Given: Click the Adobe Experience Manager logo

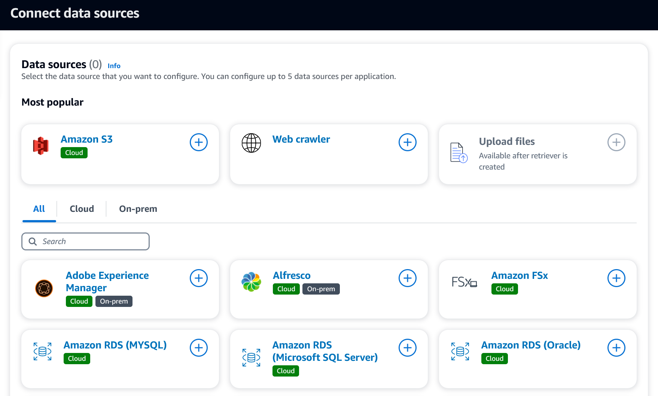Looking at the screenshot, I should coord(44,288).
